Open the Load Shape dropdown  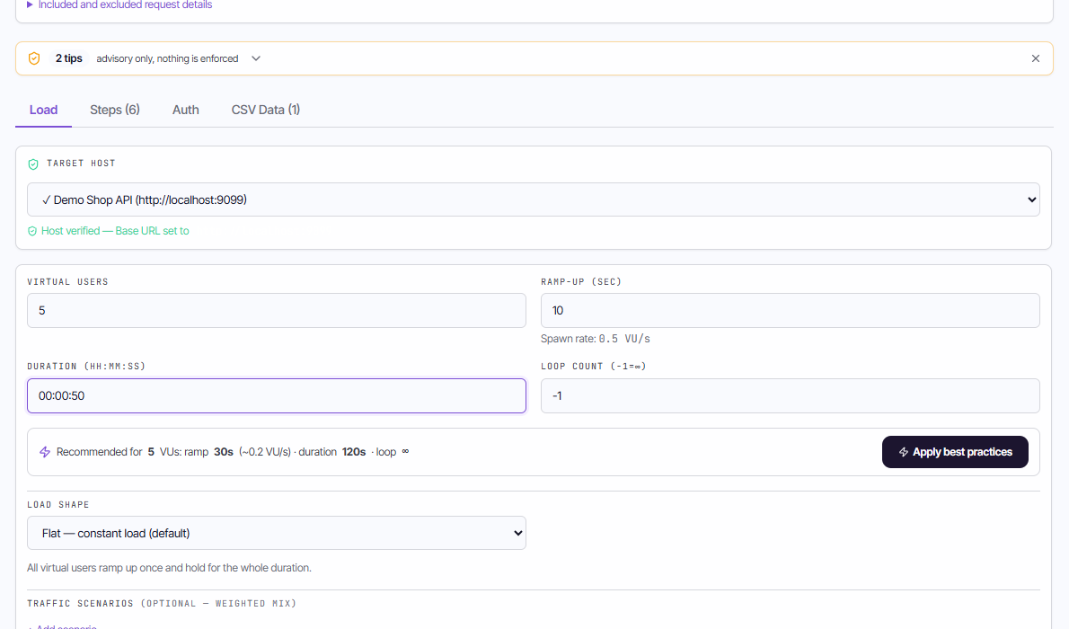[276, 533]
